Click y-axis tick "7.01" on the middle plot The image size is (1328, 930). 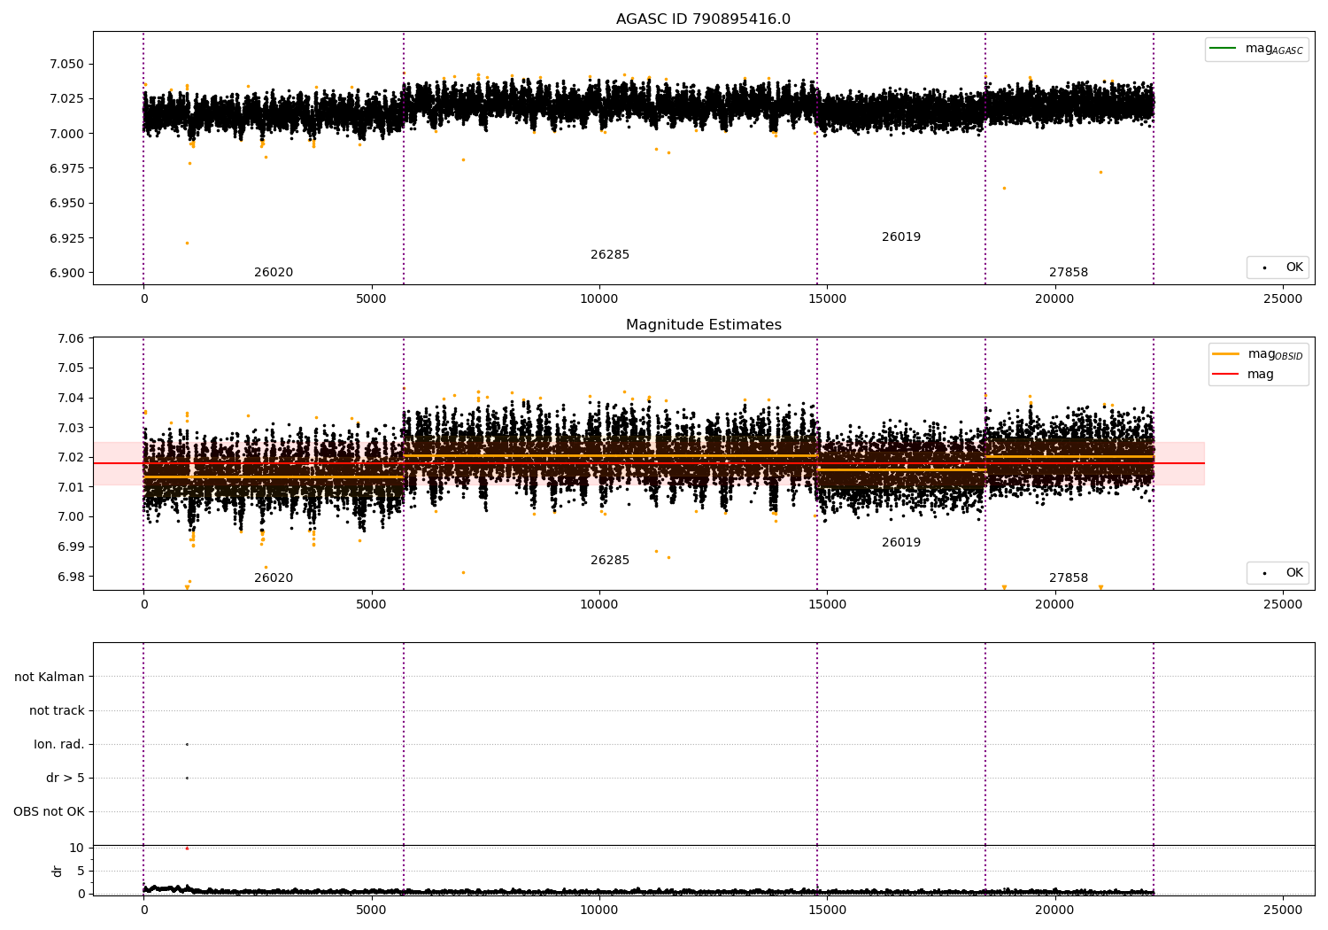[70, 487]
